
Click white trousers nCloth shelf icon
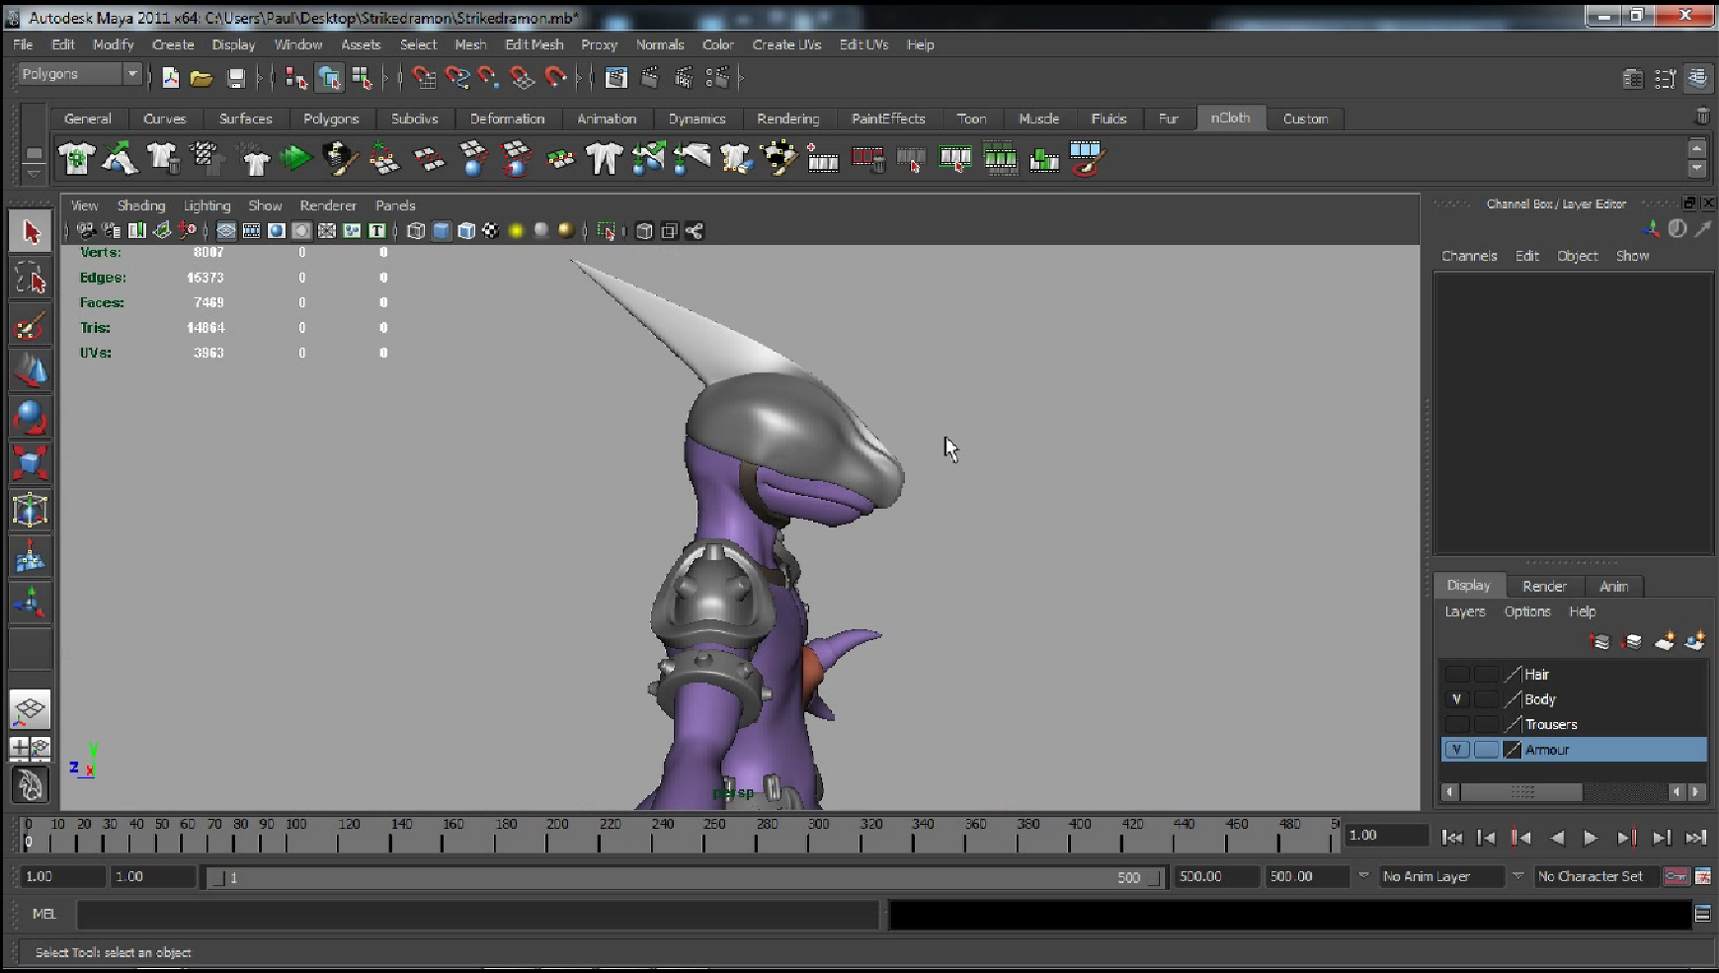click(604, 158)
